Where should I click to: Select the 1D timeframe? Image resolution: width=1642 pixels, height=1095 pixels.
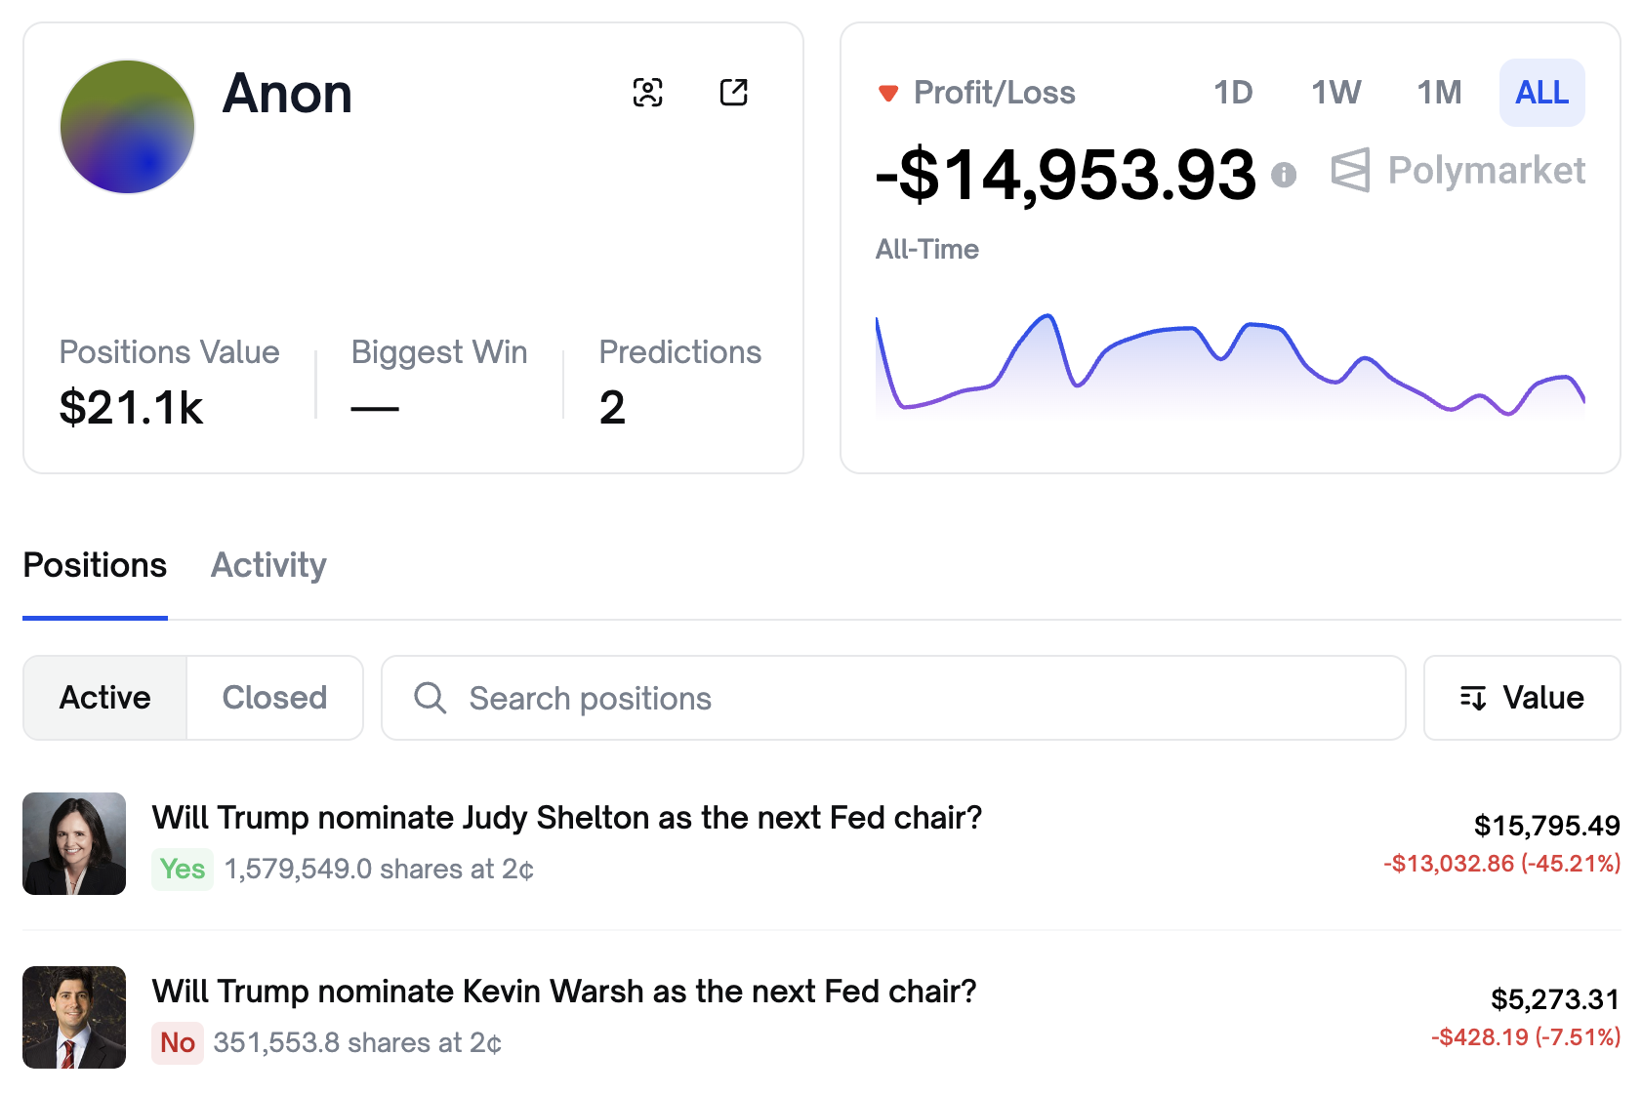tap(1232, 93)
